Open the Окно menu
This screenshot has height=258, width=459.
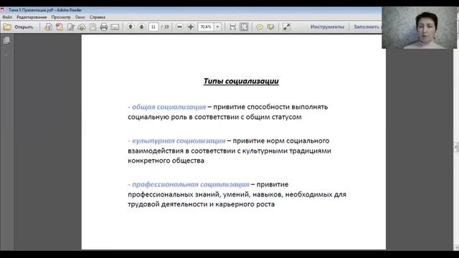(80, 17)
